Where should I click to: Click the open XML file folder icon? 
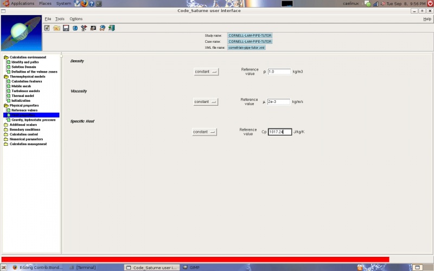56,28
